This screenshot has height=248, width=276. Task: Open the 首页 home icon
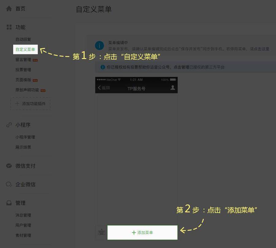coord(9,9)
